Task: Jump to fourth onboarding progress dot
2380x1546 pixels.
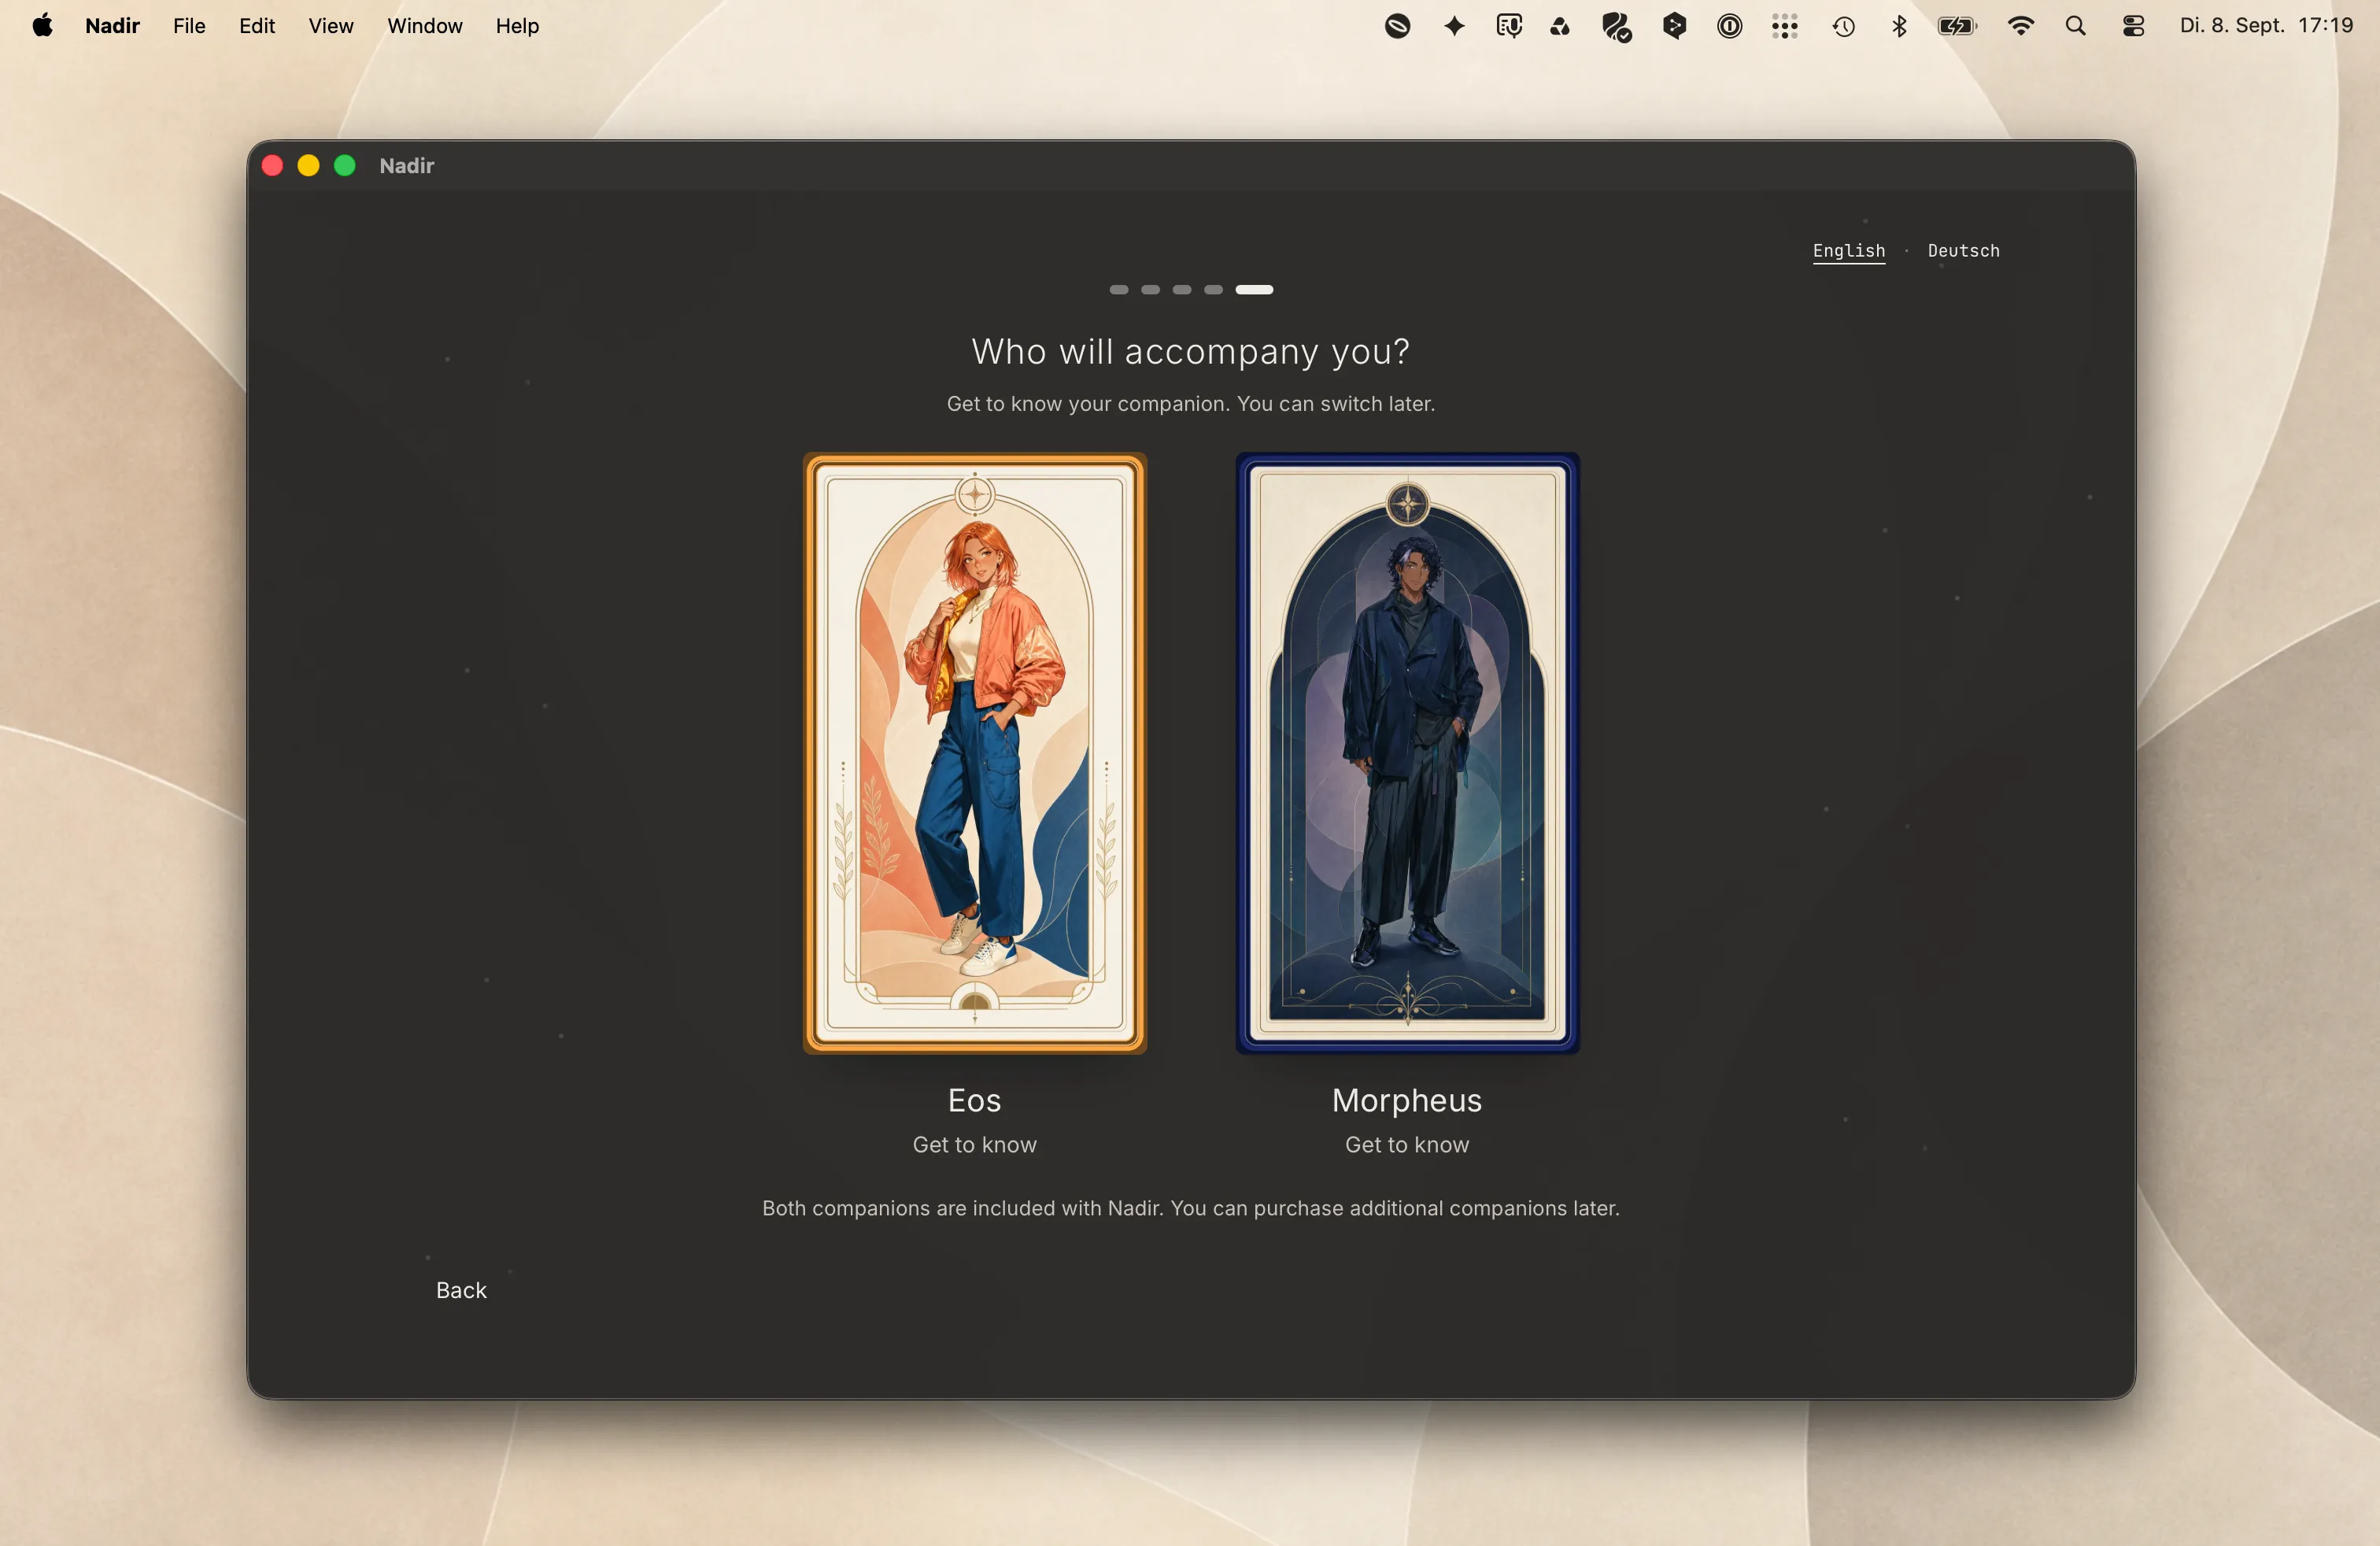Action: pyautogui.click(x=1214, y=290)
